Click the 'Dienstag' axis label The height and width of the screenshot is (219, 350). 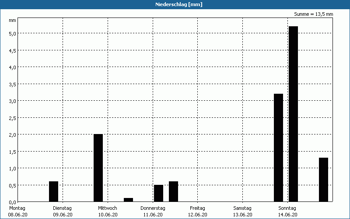pos(62,208)
